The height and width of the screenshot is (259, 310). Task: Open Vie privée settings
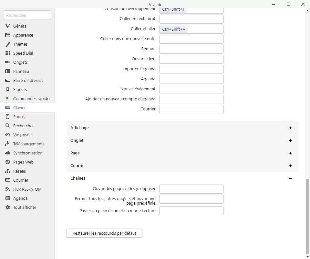[27, 135]
